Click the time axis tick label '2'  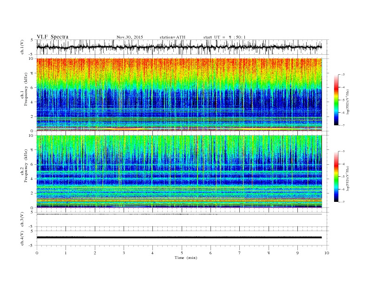click(95, 253)
